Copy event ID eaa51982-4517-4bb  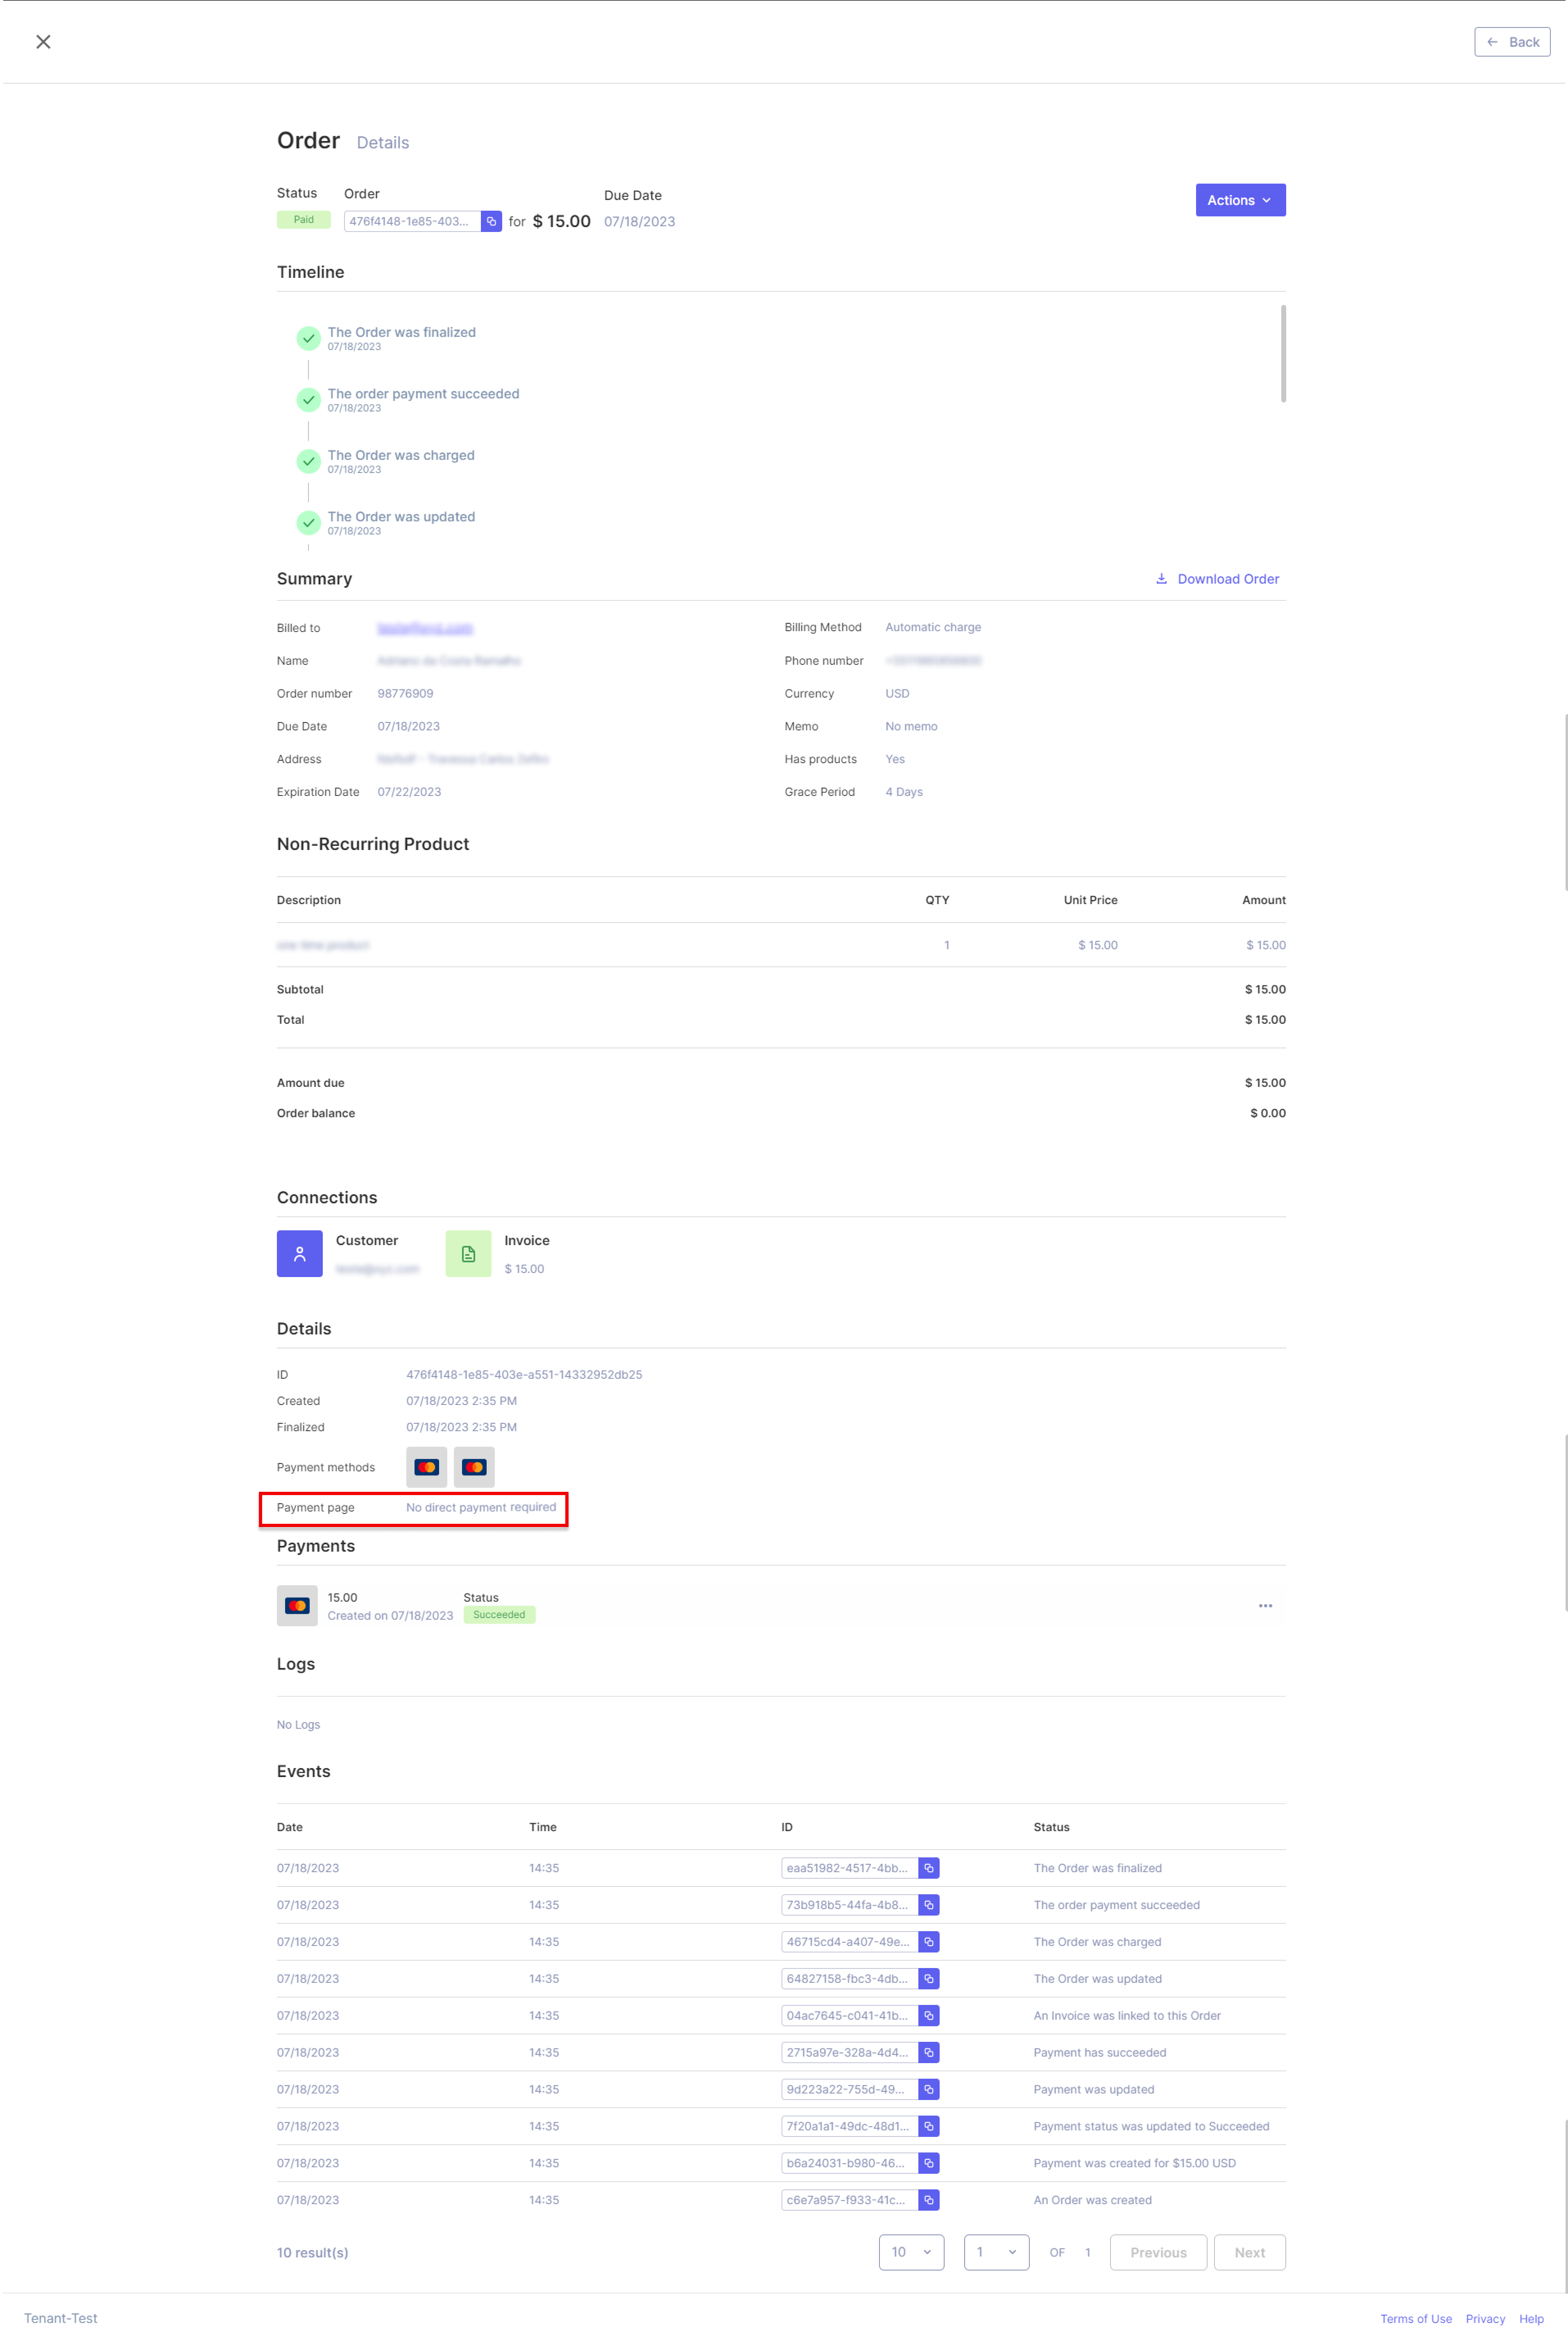pyautogui.click(x=928, y=1868)
